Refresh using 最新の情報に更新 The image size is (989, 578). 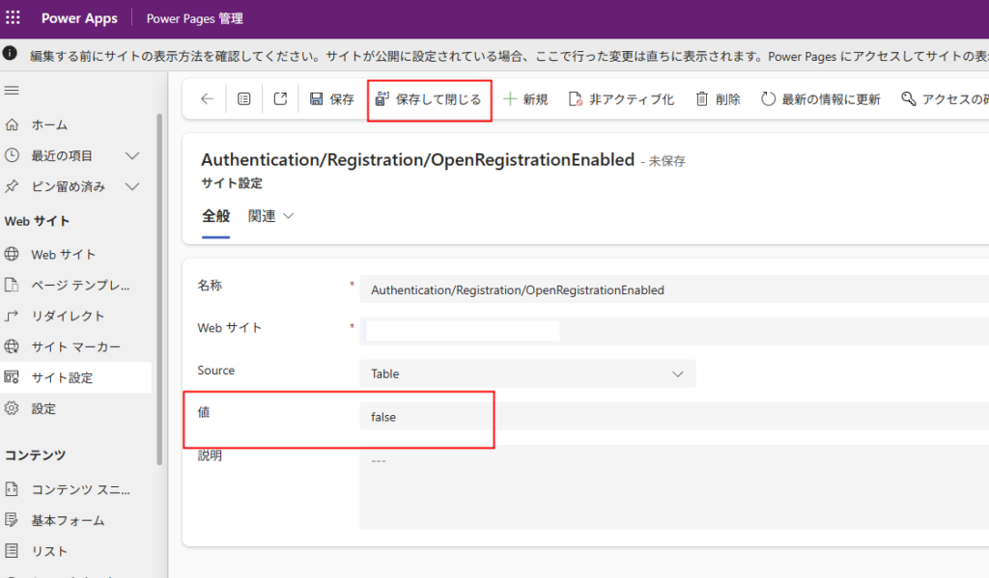click(820, 99)
